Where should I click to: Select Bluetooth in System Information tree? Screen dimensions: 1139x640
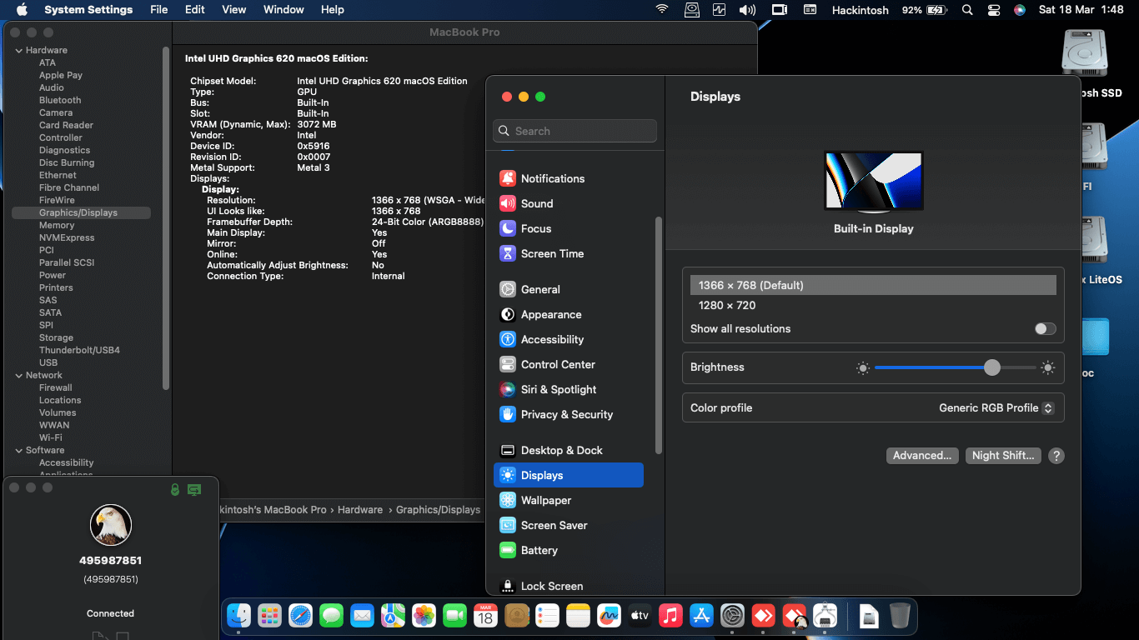(x=60, y=100)
